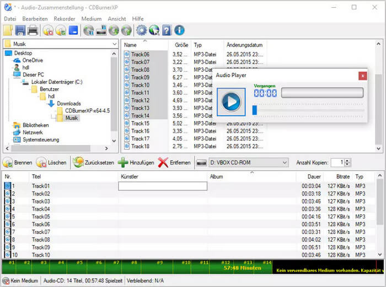Click the Kein Medium status bar icon

click(6, 280)
